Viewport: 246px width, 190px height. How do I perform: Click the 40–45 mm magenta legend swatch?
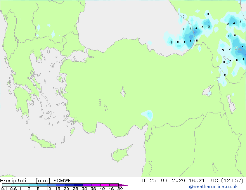105,185
